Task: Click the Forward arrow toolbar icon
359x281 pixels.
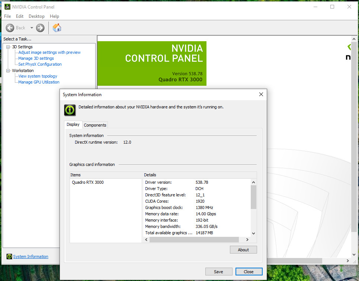Action: [40, 28]
